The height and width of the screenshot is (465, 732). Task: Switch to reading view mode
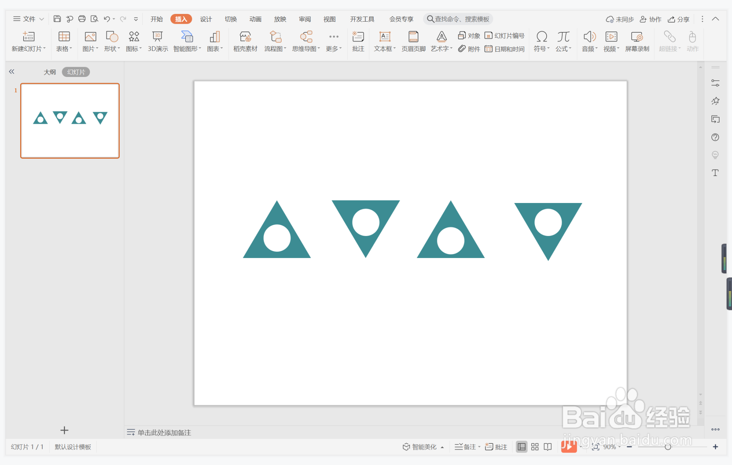pyautogui.click(x=548, y=447)
